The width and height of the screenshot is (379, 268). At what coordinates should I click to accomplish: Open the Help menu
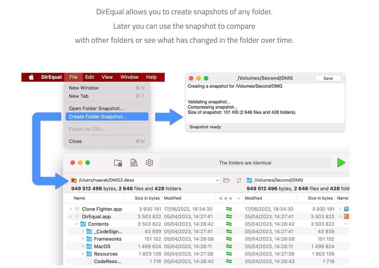coord(151,77)
